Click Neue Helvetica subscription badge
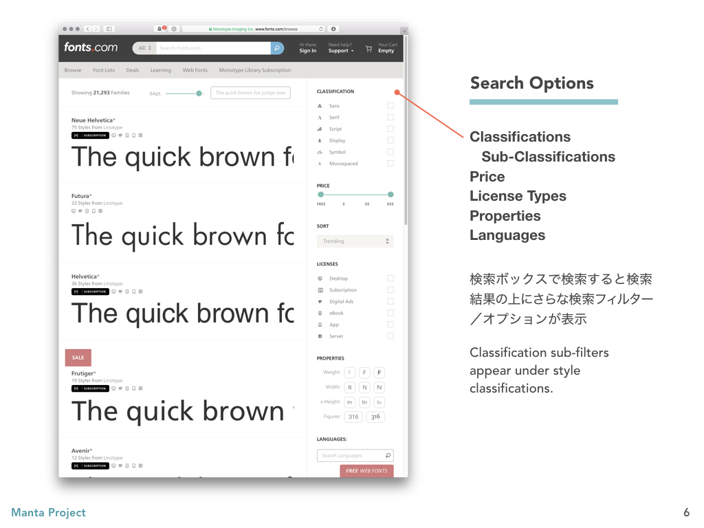 [90, 135]
